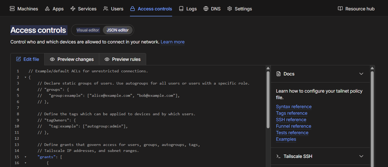The image size is (388, 167).
Task: Open the Learn more link
Action: tap(173, 42)
